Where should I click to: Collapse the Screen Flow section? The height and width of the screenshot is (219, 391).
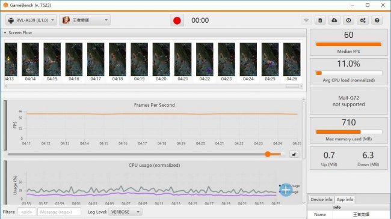click(5, 32)
